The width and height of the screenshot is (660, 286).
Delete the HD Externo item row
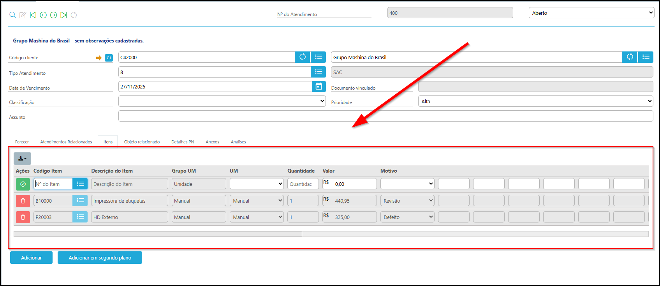click(23, 217)
